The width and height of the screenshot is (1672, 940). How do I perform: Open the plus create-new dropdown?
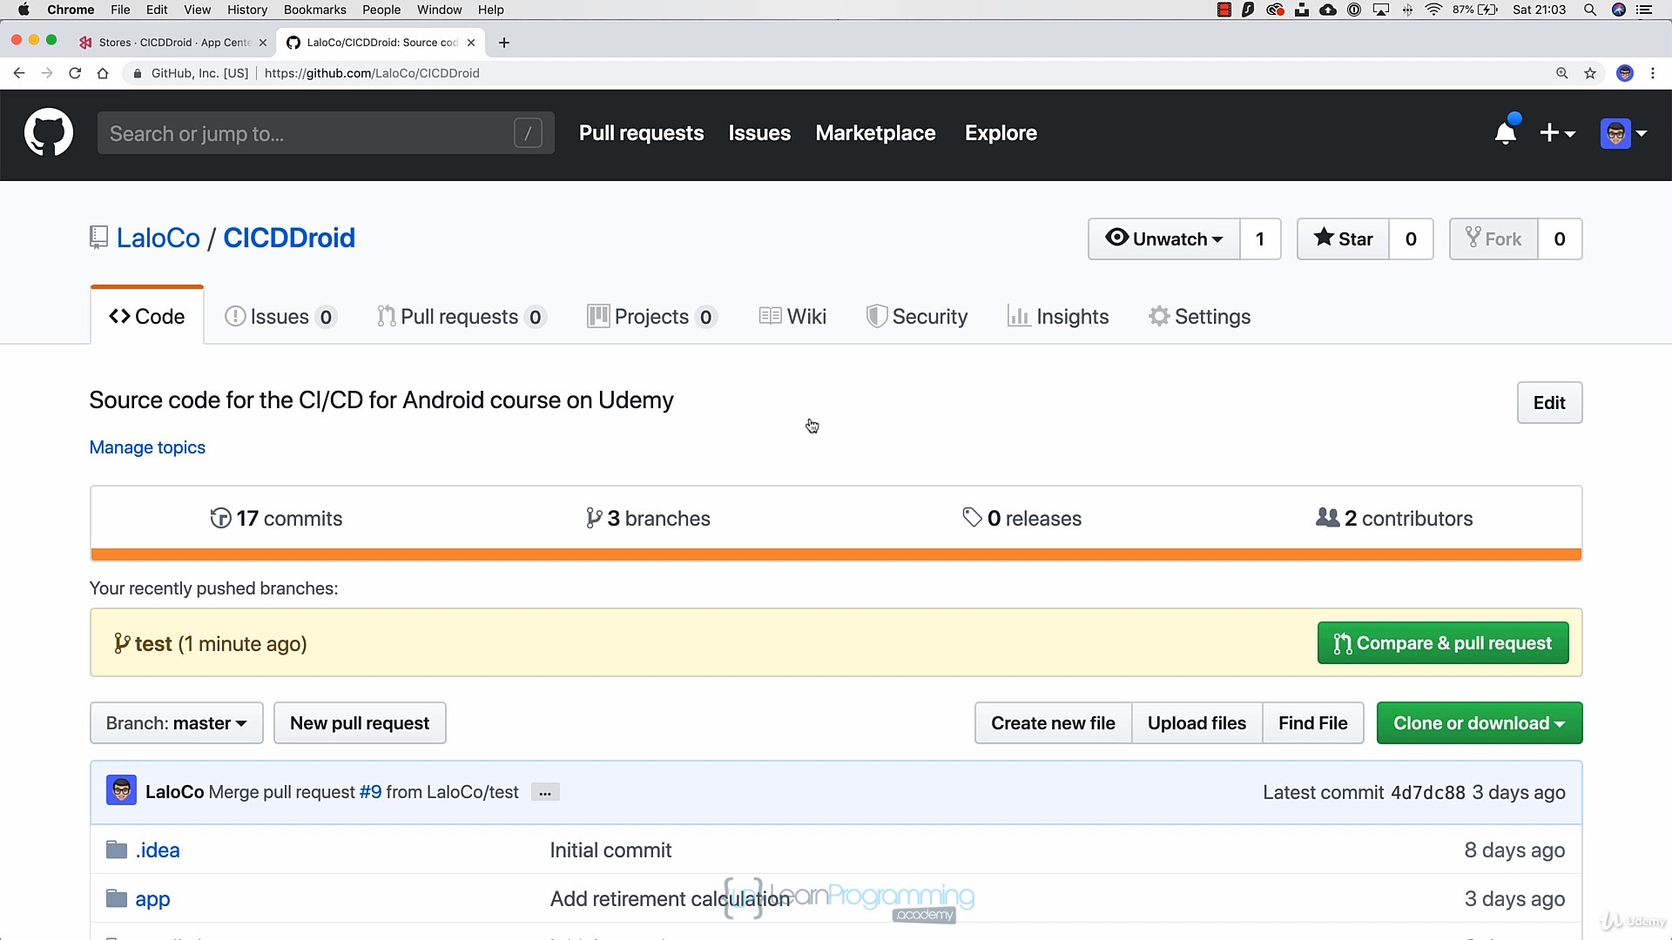[x=1557, y=133]
